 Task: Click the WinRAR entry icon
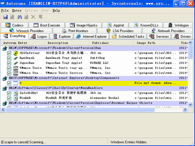point(16,98)
